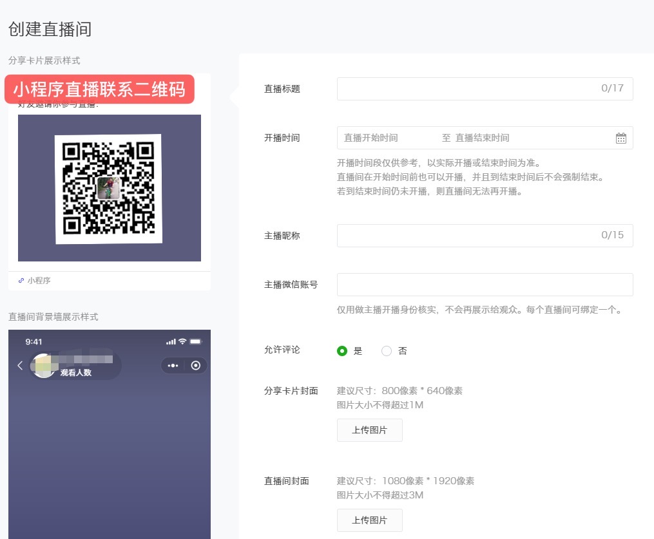This screenshot has width=654, height=539.
Task: Click the 允许评论 label
Action: pos(282,350)
